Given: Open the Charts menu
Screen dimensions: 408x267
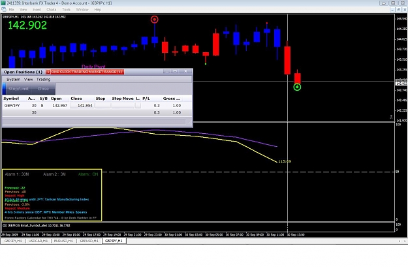Looking at the screenshot, I should coord(52,10).
